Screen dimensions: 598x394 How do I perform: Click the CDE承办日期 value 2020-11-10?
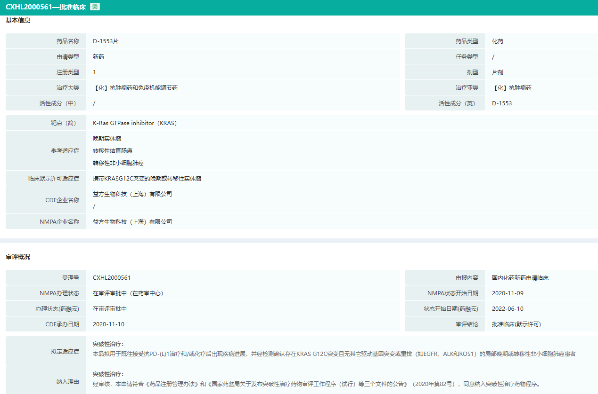click(108, 324)
